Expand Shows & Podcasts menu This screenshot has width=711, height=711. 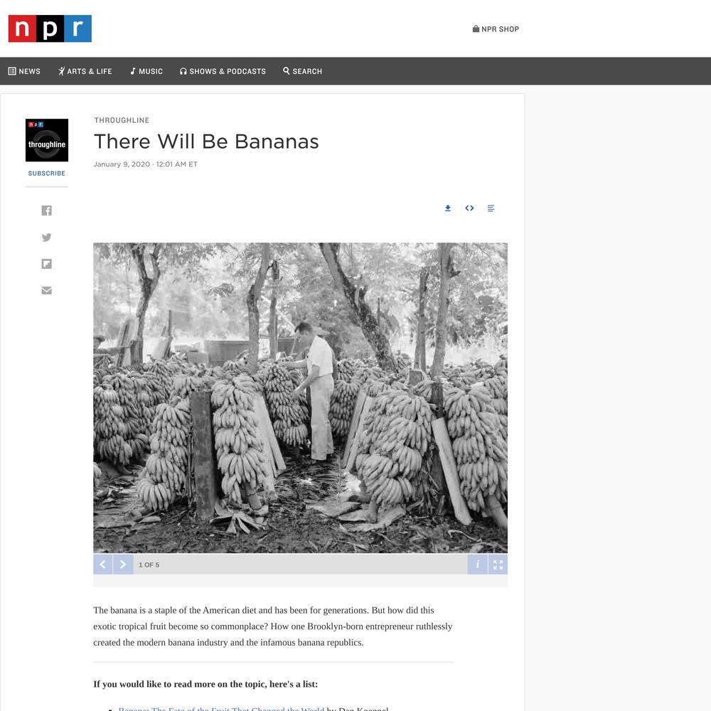223,71
